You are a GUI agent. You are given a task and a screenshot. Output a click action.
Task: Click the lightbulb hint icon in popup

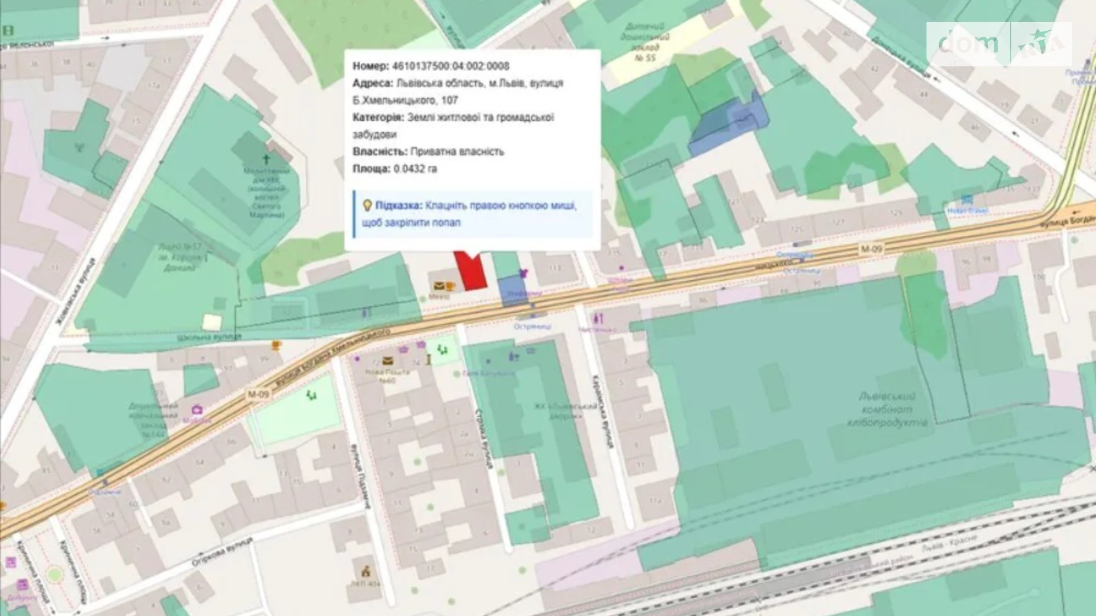point(367,206)
